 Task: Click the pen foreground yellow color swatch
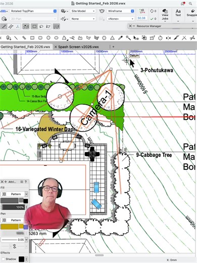pos(10,227)
